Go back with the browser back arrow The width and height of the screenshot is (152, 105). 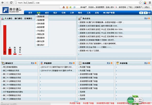(x=3, y=3)
